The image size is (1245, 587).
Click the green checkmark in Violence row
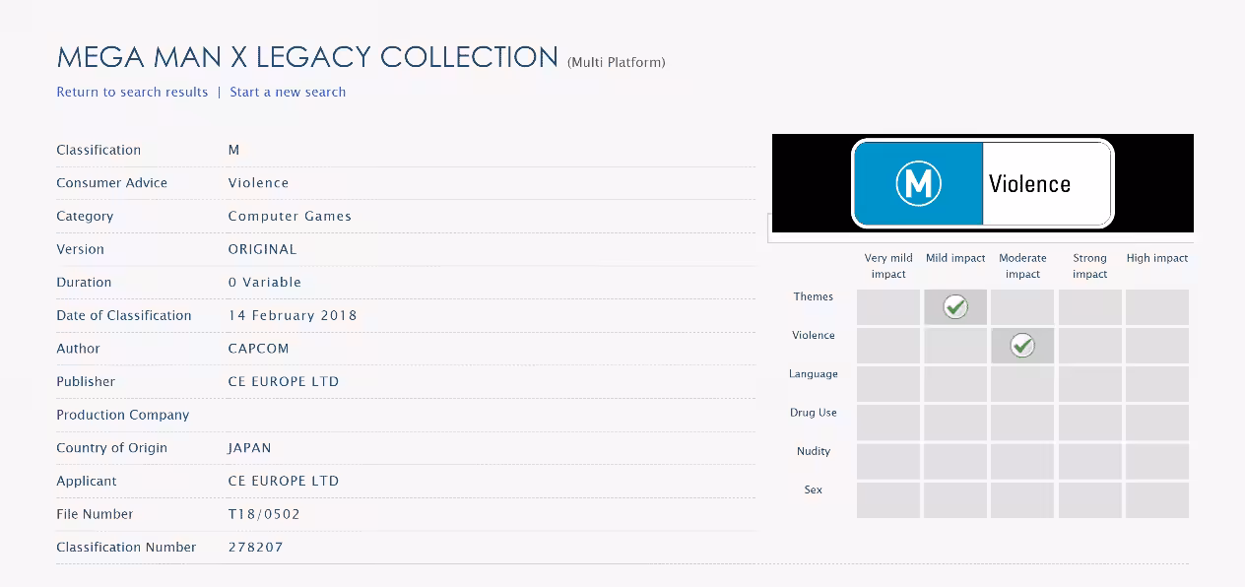click(x=1021, y=346)
